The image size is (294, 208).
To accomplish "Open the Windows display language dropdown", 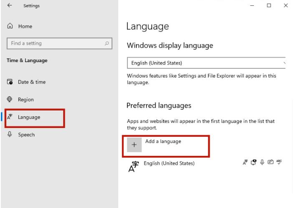I will tap(206, 63).
